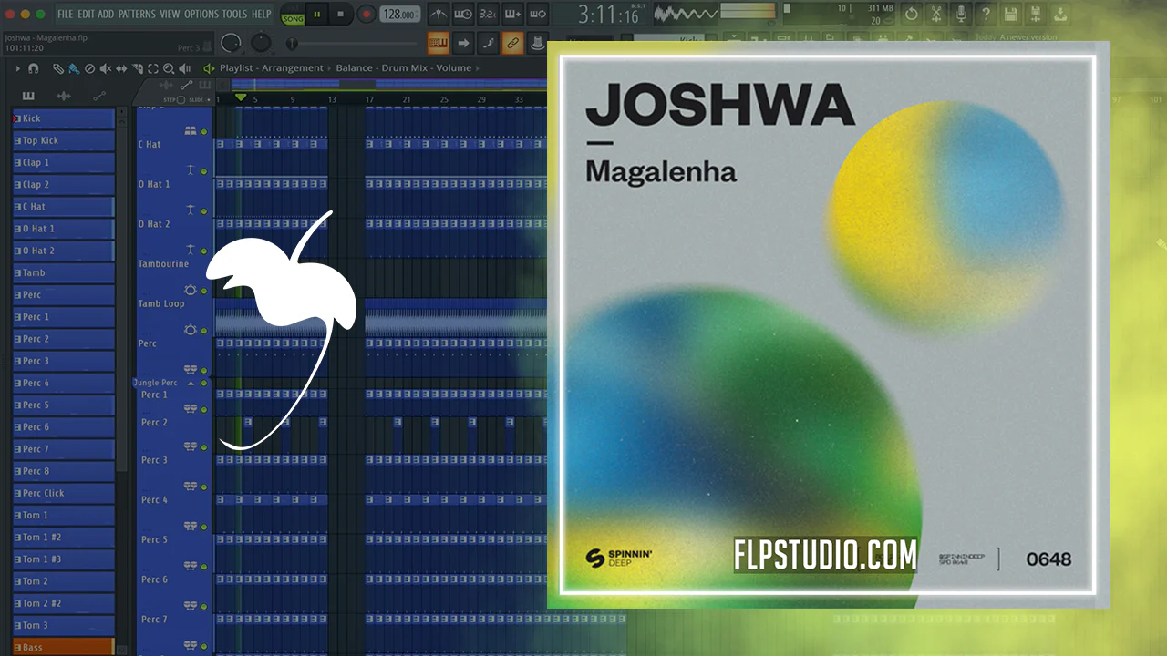Image resolution: width=1167 pixels, height=656 pixels.
Task: Open the TOOLS menu
Action: [x=234, y=14]
